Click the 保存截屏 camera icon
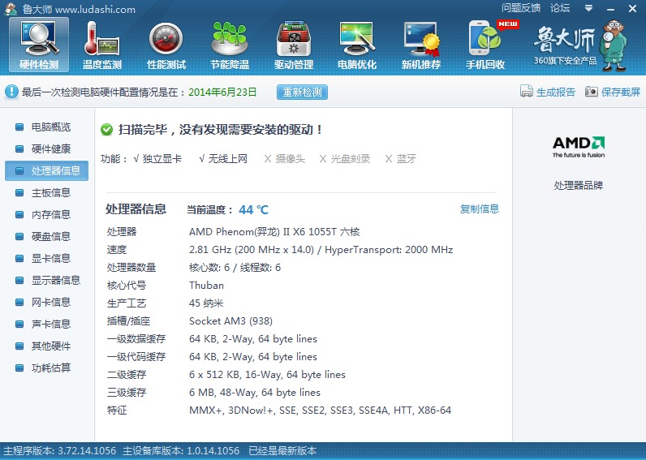The image size is (646, 460). pyautogui.click(x=591, y=92)
